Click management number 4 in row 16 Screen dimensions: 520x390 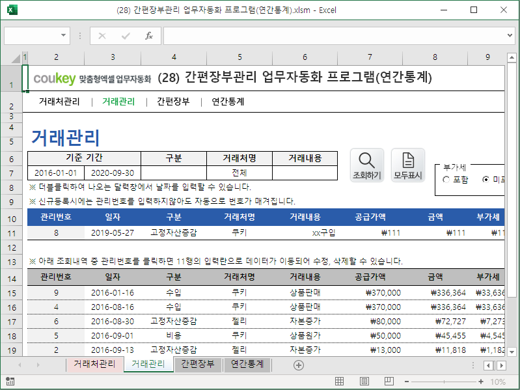click(56, 307)
